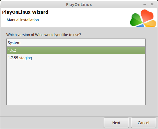Click the yellow petal of the logo
Viewport: 158px width, 129px height.
150,24
